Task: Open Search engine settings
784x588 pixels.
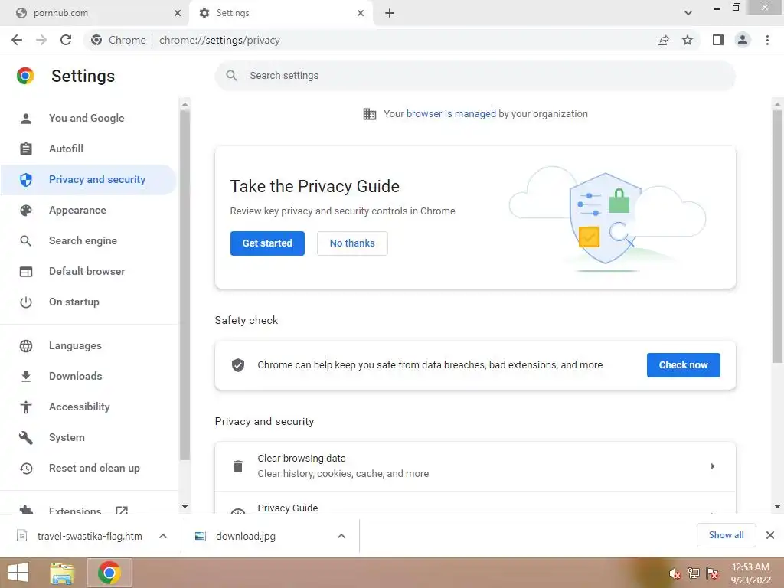Action: click(x=83, y=240)
